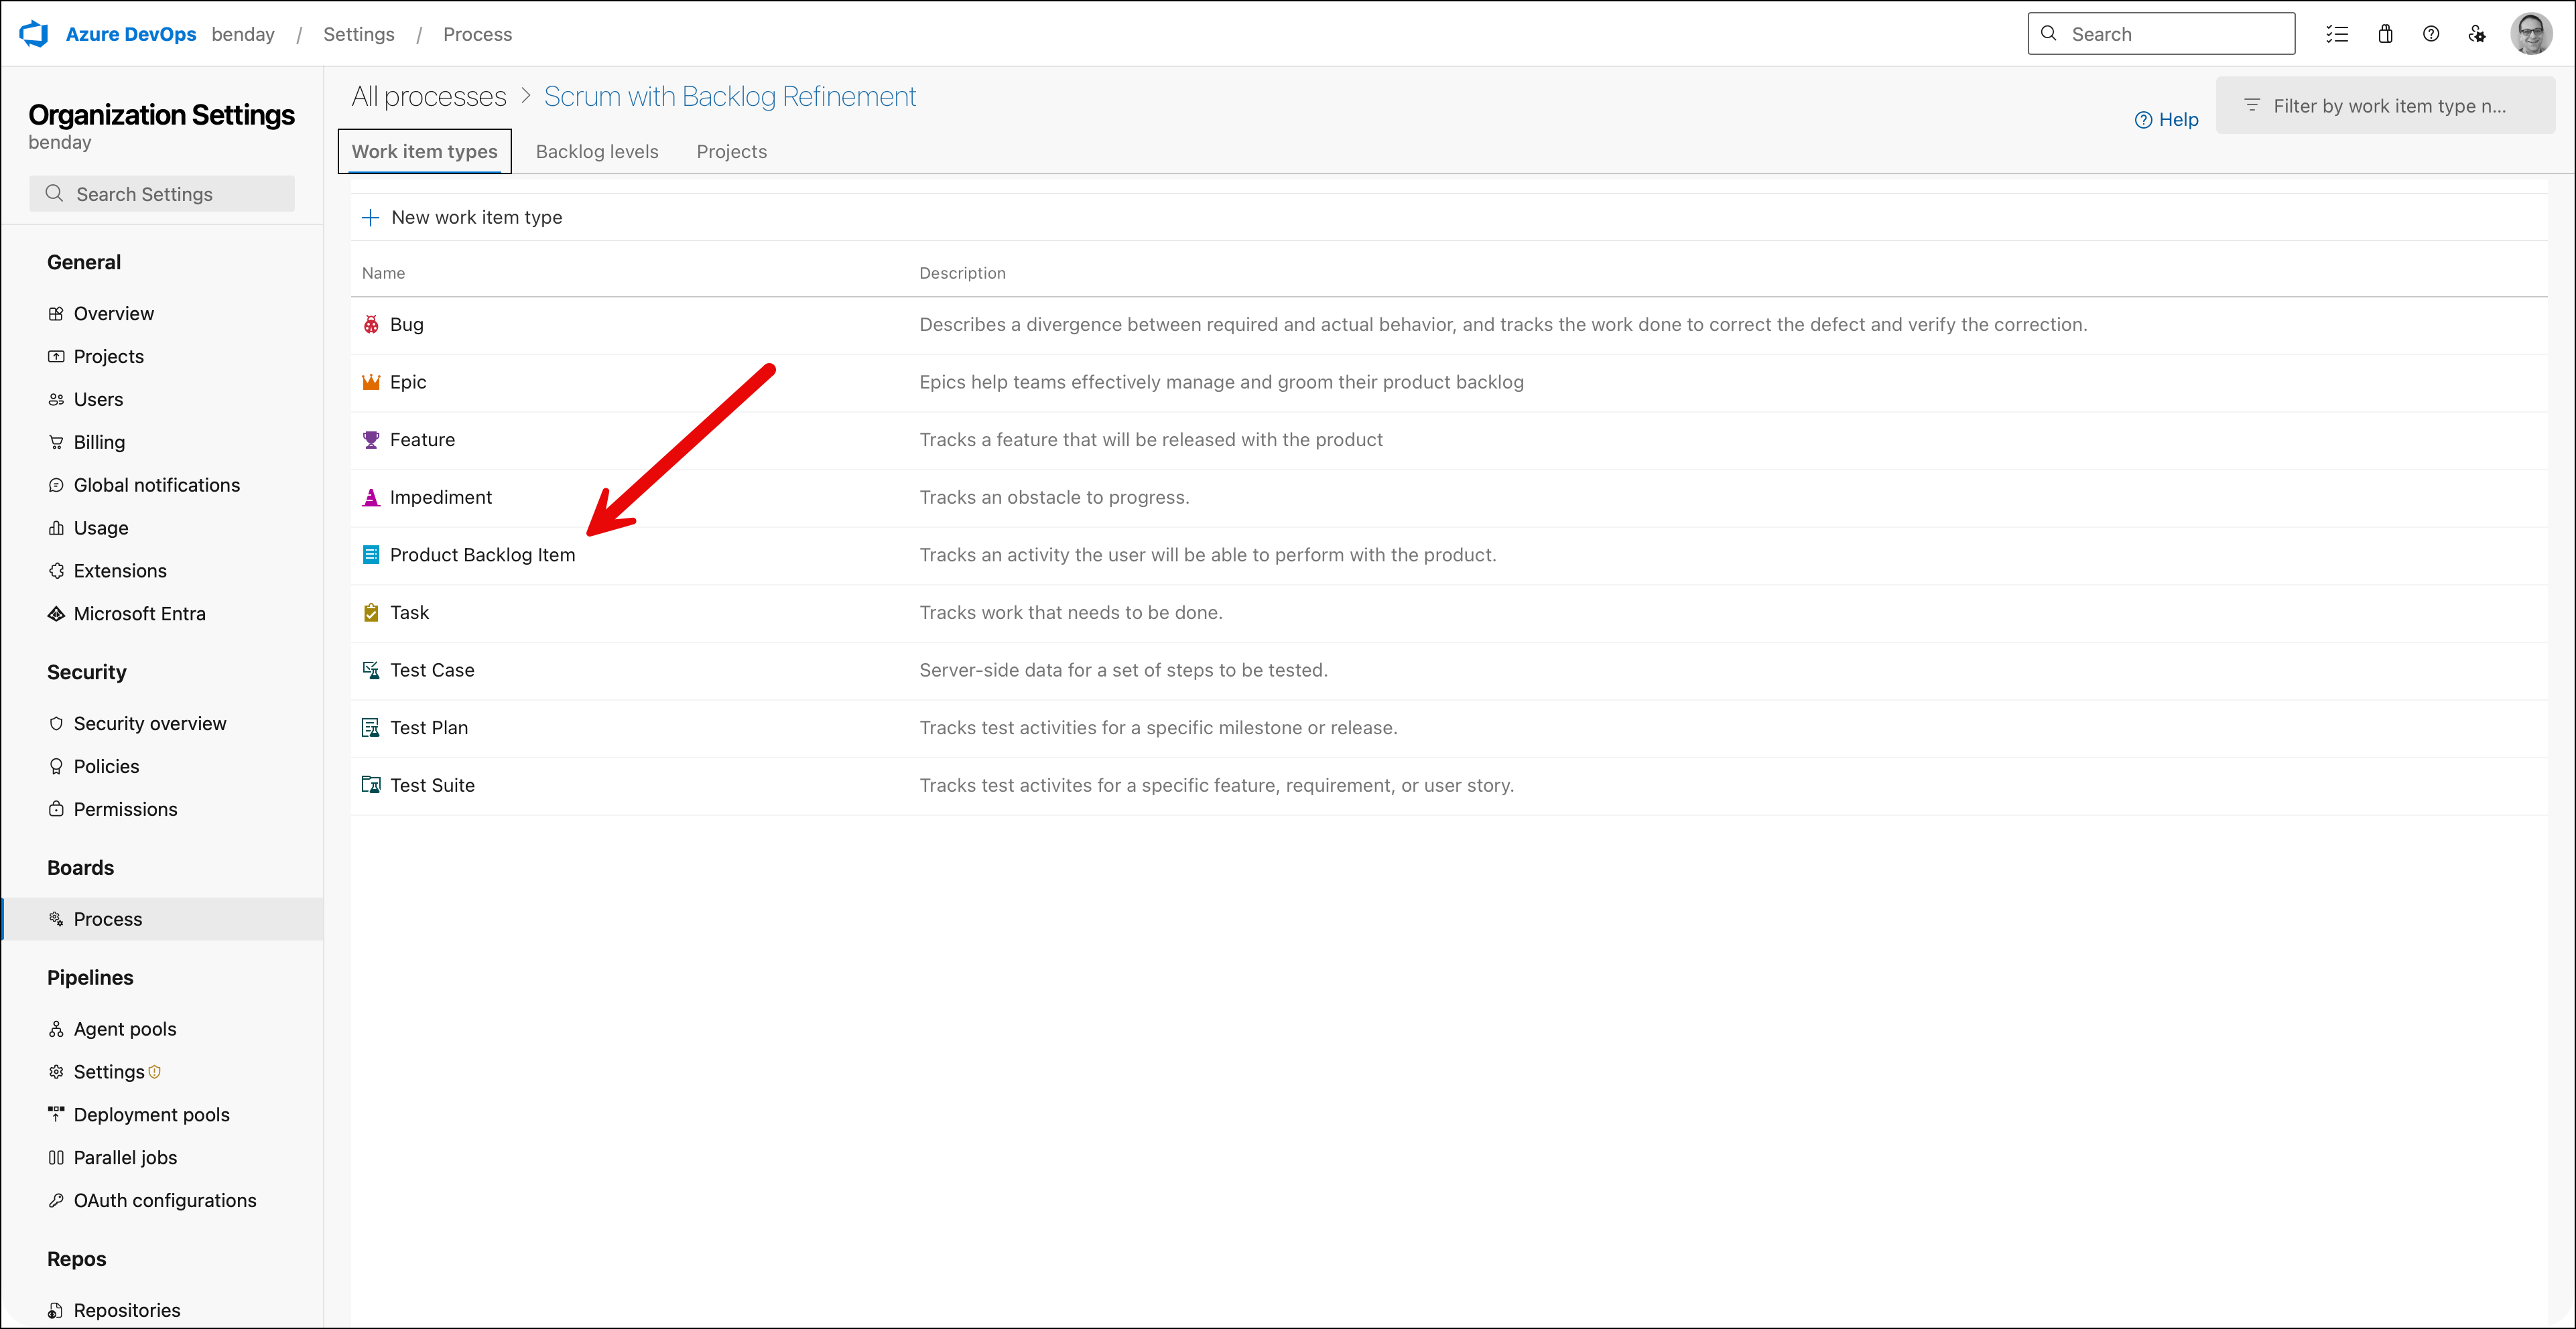Click the Global notifications icon in sidebar
Image resolution: width=2576 pixels, height=1329 pixels.
click(x=56, y=484)
